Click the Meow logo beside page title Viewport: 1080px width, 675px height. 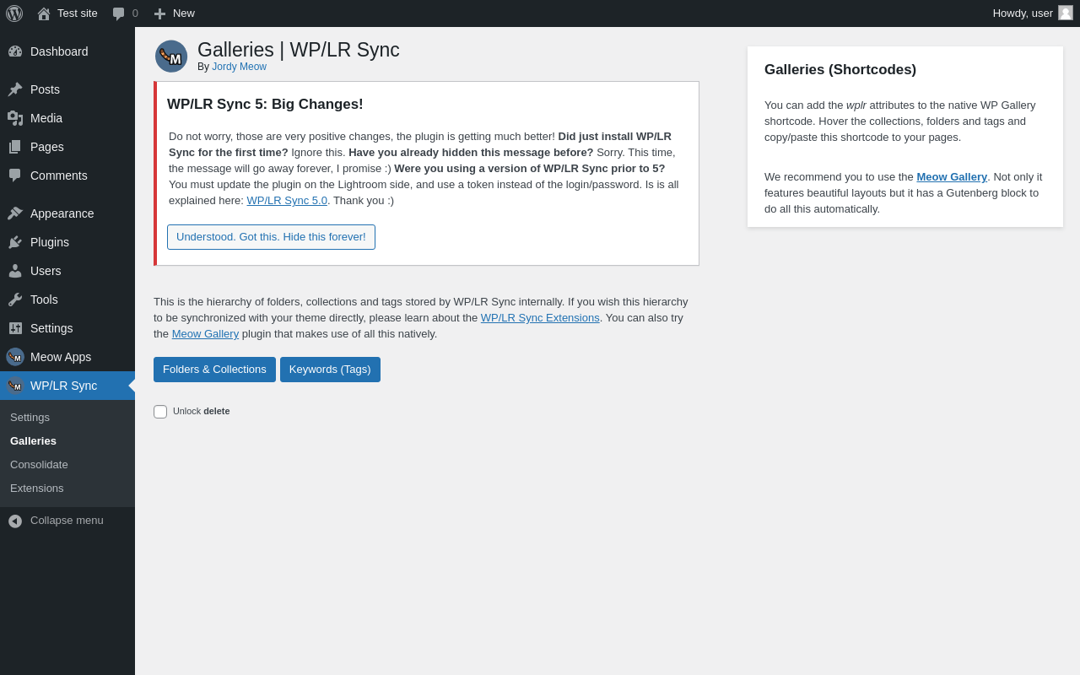pyautogui.click(x=171, y=57)
